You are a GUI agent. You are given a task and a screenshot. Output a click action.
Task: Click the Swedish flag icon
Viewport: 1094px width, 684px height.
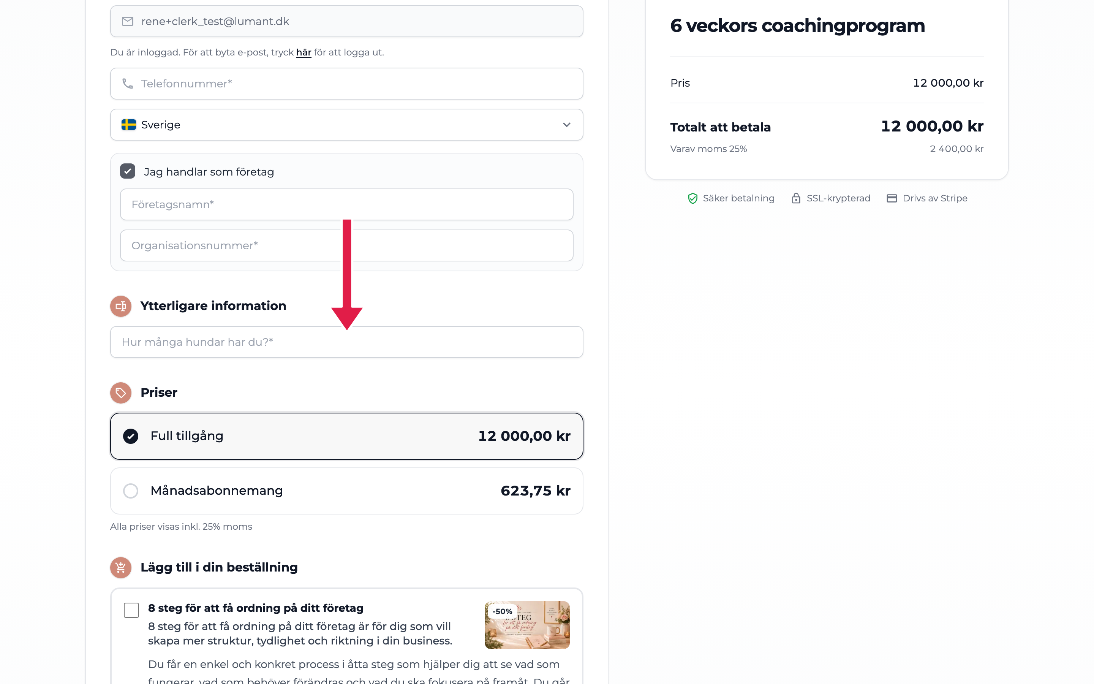(x=129, y=124)
